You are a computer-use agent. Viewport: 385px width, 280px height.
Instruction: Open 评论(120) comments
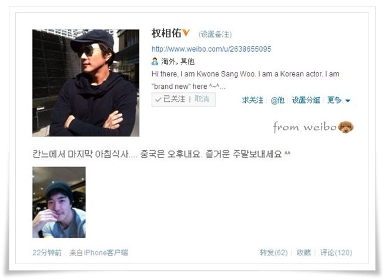[336, 252]
